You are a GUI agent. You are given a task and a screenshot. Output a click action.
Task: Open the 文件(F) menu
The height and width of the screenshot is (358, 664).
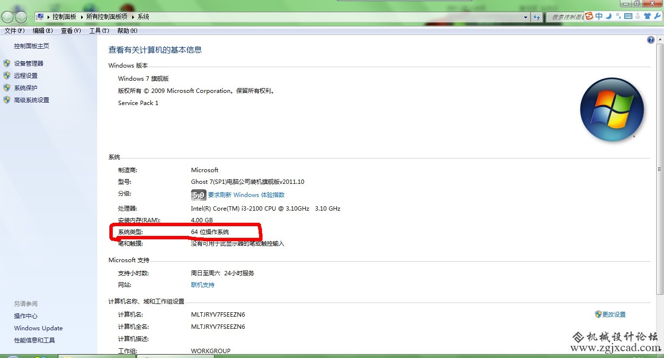[x=15, y=31]
